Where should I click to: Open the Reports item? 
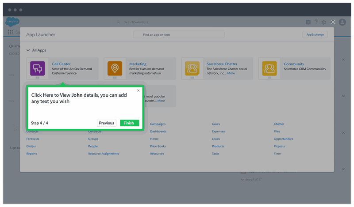pyautogui.click(x=31, y=154)
